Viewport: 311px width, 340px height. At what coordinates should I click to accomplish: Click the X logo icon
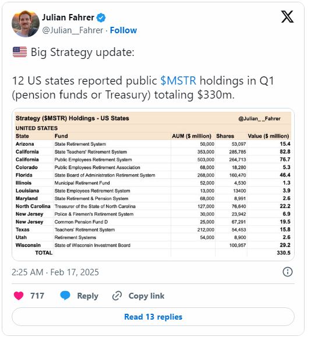point(287,17)
